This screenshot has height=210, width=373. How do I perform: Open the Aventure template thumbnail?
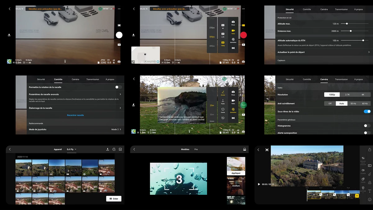pos(236,186)
